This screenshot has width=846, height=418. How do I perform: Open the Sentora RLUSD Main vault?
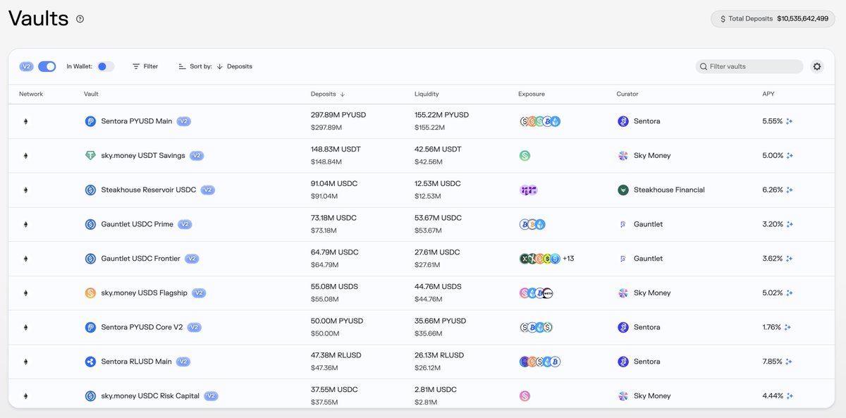point(137,362)
